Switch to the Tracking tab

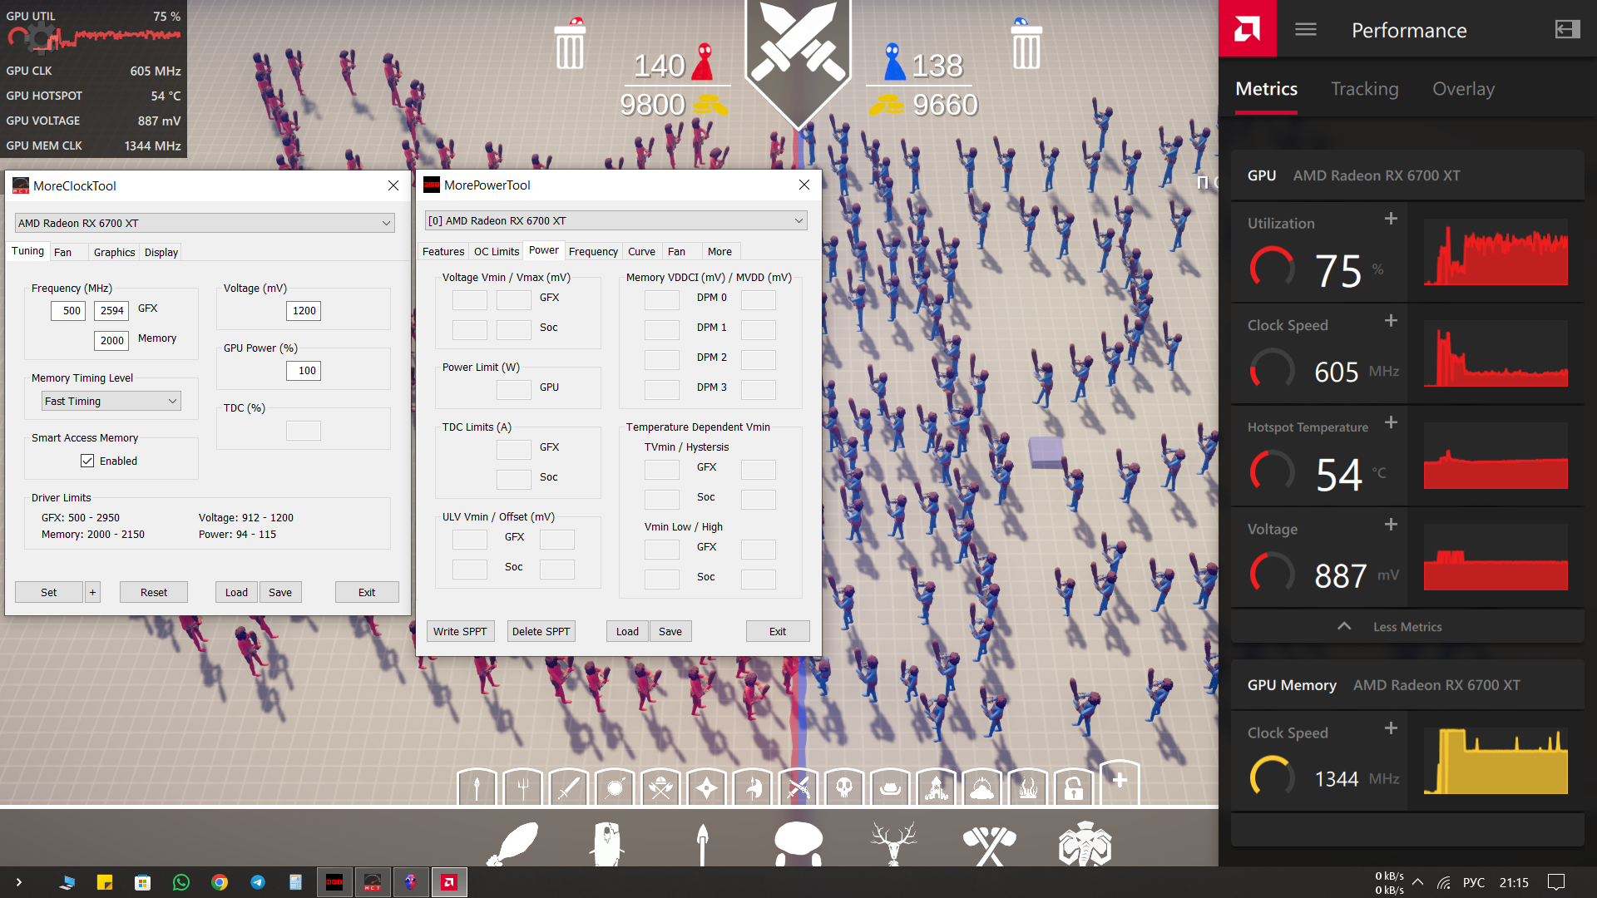[x=1364, y=89]
